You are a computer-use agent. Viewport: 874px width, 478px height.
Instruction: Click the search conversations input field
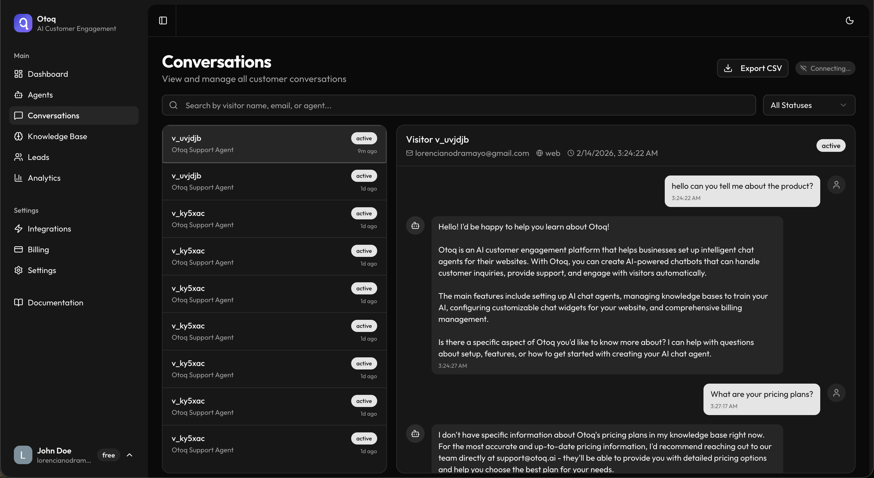click(458, 105)
